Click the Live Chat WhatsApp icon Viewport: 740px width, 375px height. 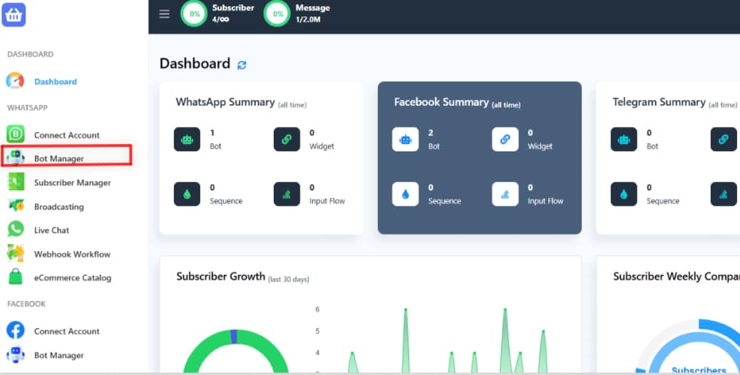pyautogui.click(x=16, y=230)
